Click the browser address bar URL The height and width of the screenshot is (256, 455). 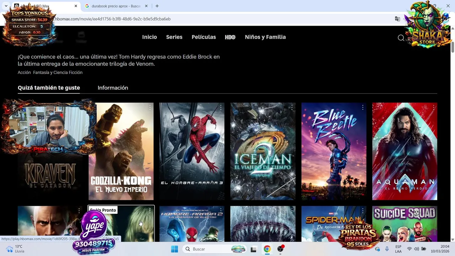coord(113,19)
